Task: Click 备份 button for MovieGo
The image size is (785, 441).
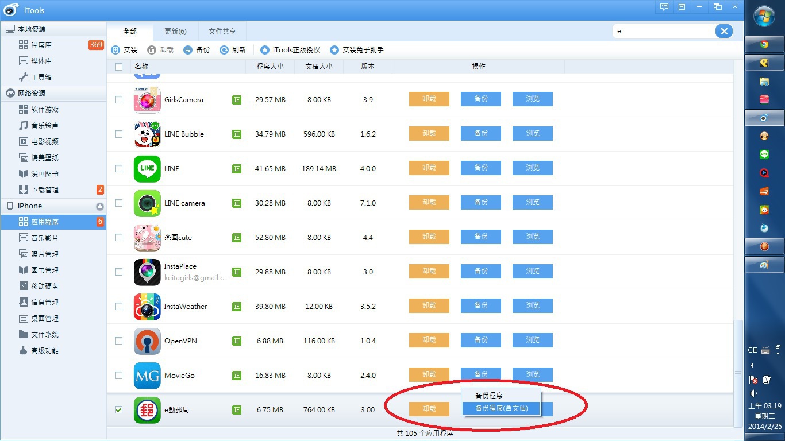Action: click(x=481, y=374)
